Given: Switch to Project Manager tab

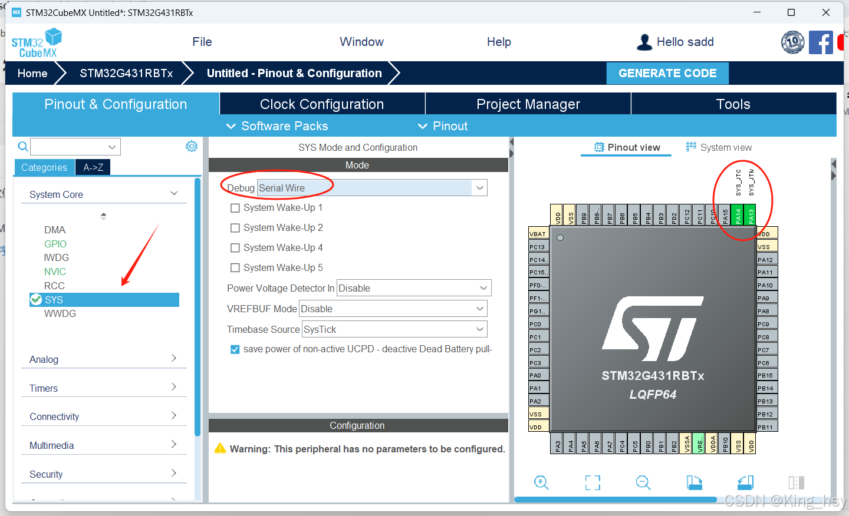Looking at the screenshot, I should [x=528, y=104].
